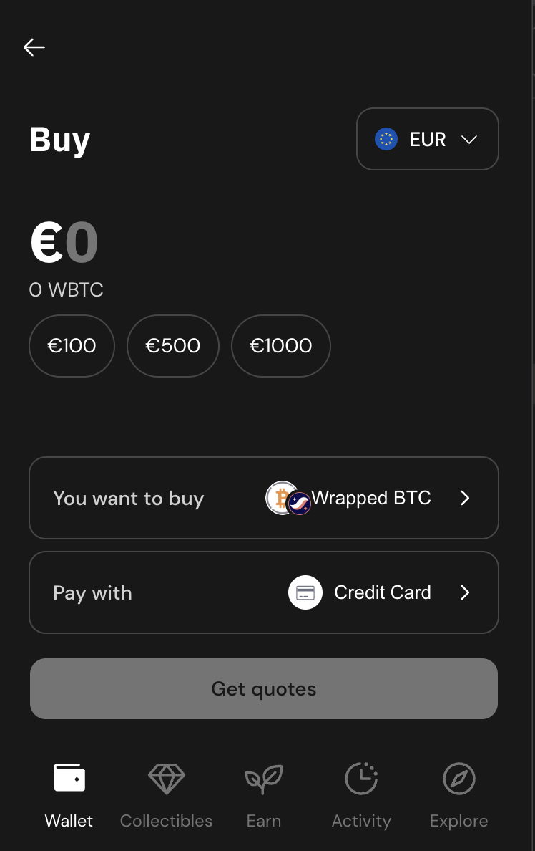
Task: Click the Activity clock icon
Action: (361, 779)
